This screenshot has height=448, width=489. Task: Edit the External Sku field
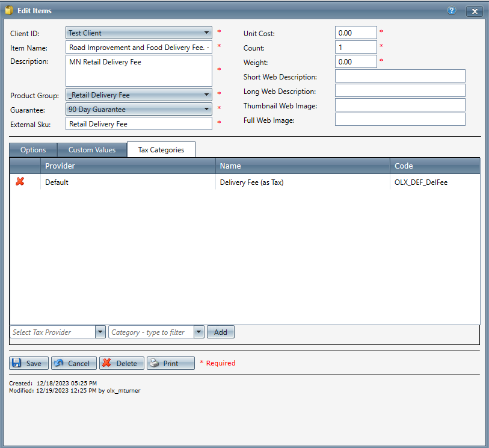139,123
